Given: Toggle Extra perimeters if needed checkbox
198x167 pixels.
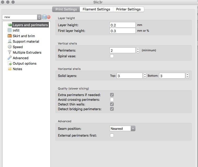Looking at the screenshot, I should tap(112, 95).
